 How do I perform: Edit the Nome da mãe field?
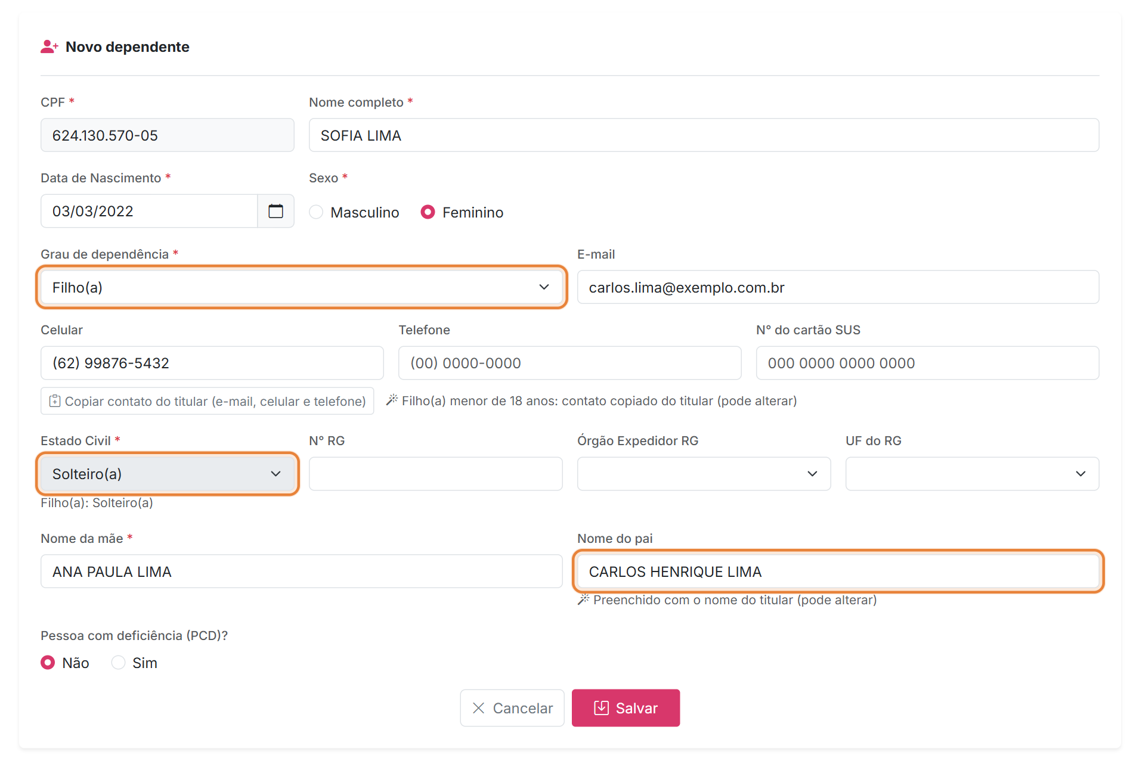302,571
